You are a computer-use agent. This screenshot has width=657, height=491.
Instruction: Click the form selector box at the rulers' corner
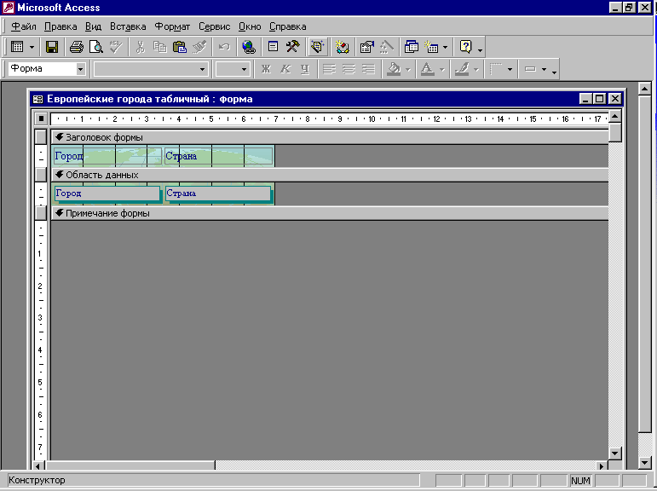pyautogui.click(x=41, y=118)
